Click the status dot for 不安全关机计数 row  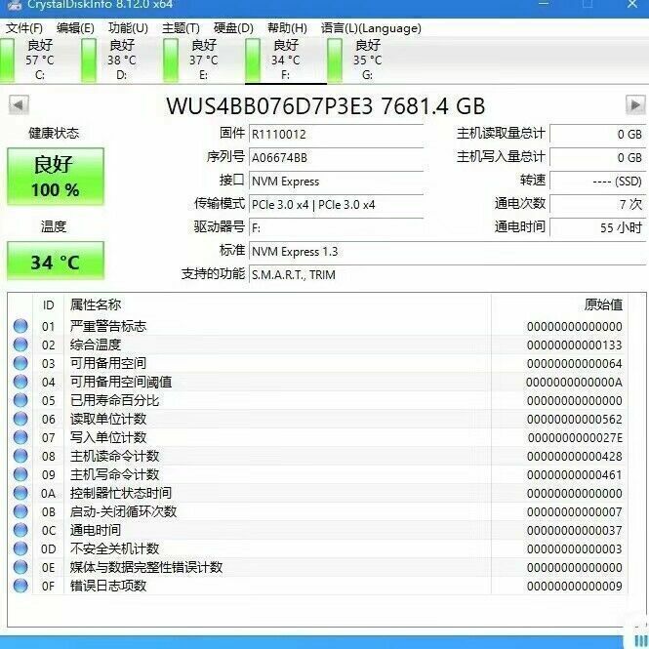(x=20, y=548)
